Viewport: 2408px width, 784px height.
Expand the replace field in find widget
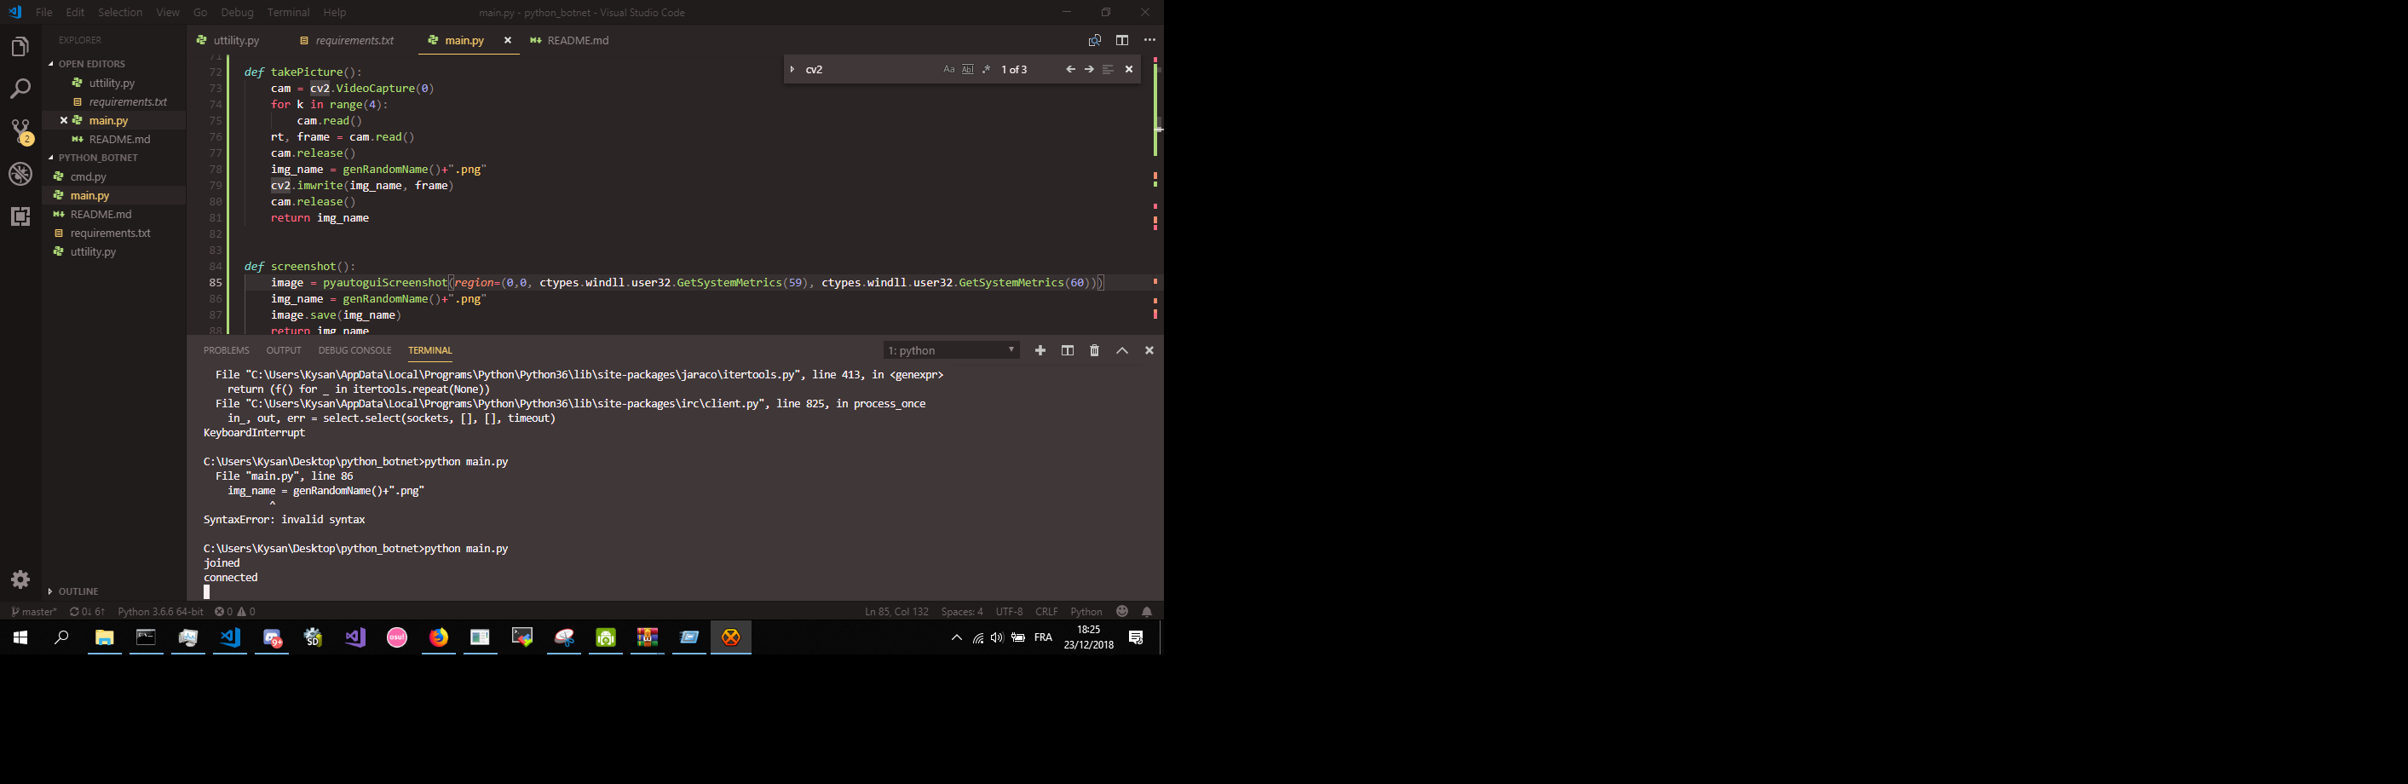(x=792, y=69)
